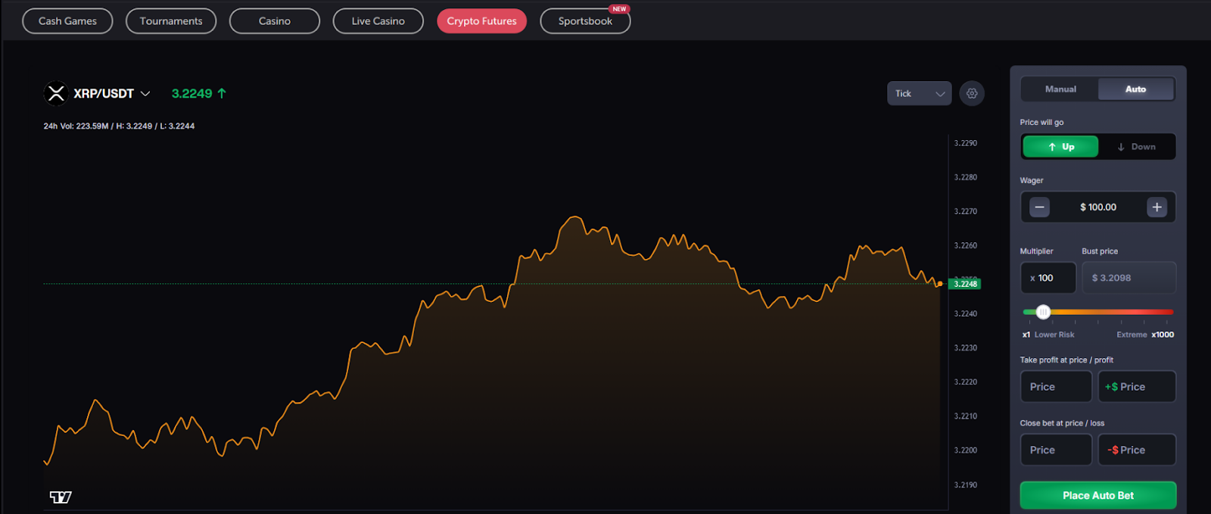1211x514 pixels.
Task: Click the 3.2248 current price axis label
Action: (965, 284)
